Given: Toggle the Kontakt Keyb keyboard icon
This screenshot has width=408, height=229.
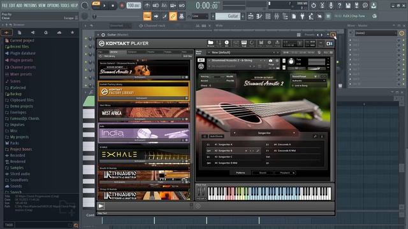Looking at the screenshot, I should pyautogui.click(x=244, y=43).
